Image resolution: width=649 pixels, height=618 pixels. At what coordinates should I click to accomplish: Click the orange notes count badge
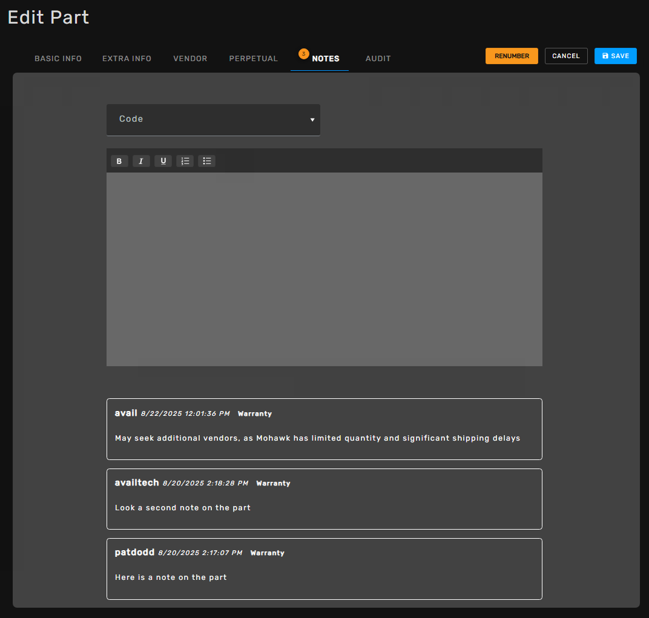pyautogui.click(x=303, y=54)
